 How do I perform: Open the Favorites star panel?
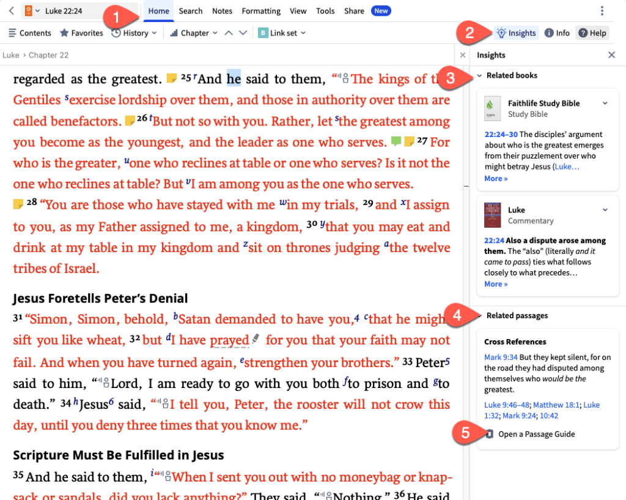click(81, 33)
